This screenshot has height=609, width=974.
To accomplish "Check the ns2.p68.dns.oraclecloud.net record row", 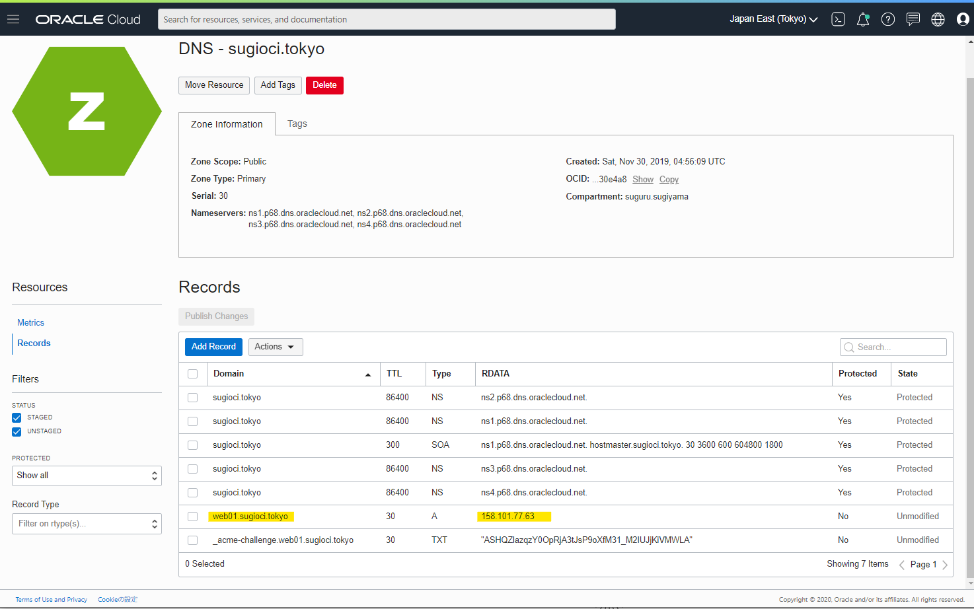I will coord(193,398).
